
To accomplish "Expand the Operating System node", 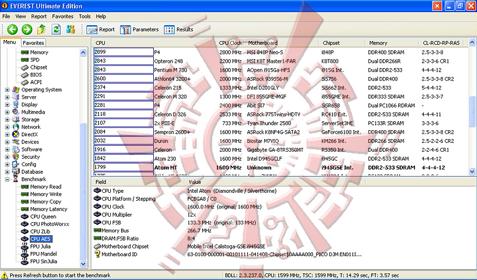I will coord(7,90).
